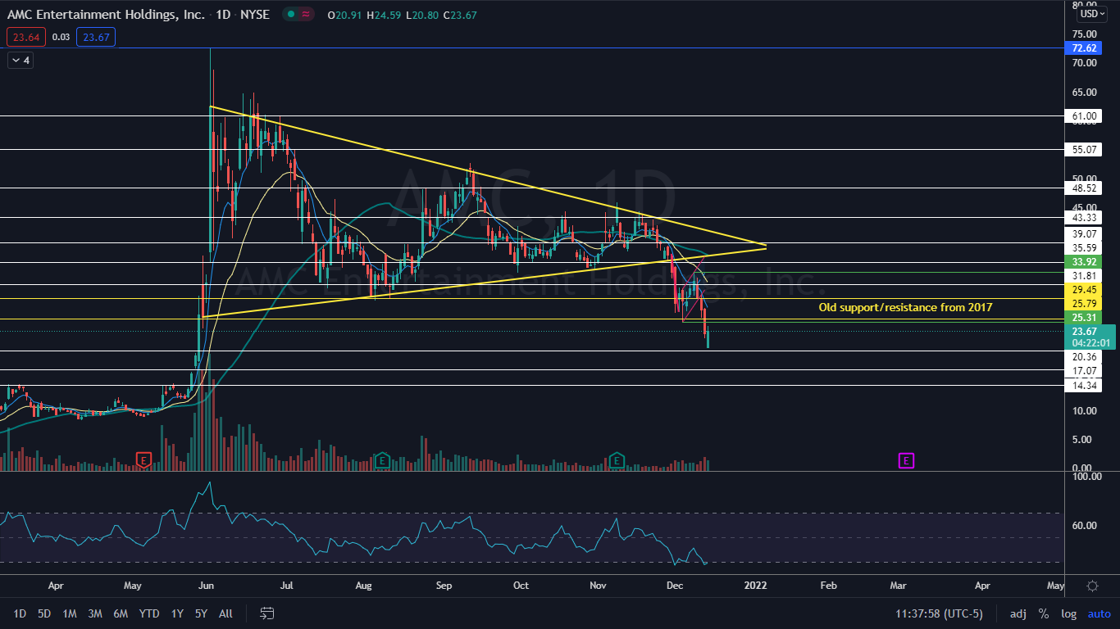Click the 35.59 price axis label
The height and width of the screenshot is (629, 1120).
point(1085,248)
